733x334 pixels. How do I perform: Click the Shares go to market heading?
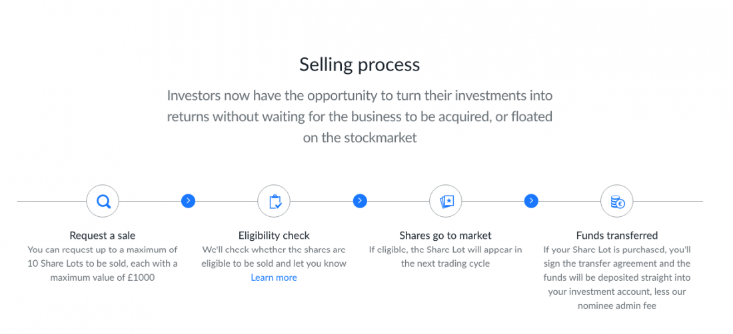(446, 235)
